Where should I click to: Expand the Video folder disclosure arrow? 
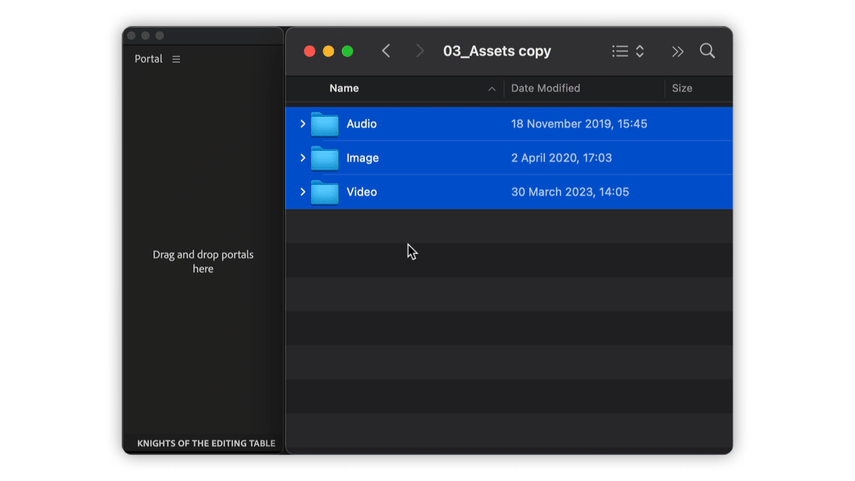click(x=303, y=192)
